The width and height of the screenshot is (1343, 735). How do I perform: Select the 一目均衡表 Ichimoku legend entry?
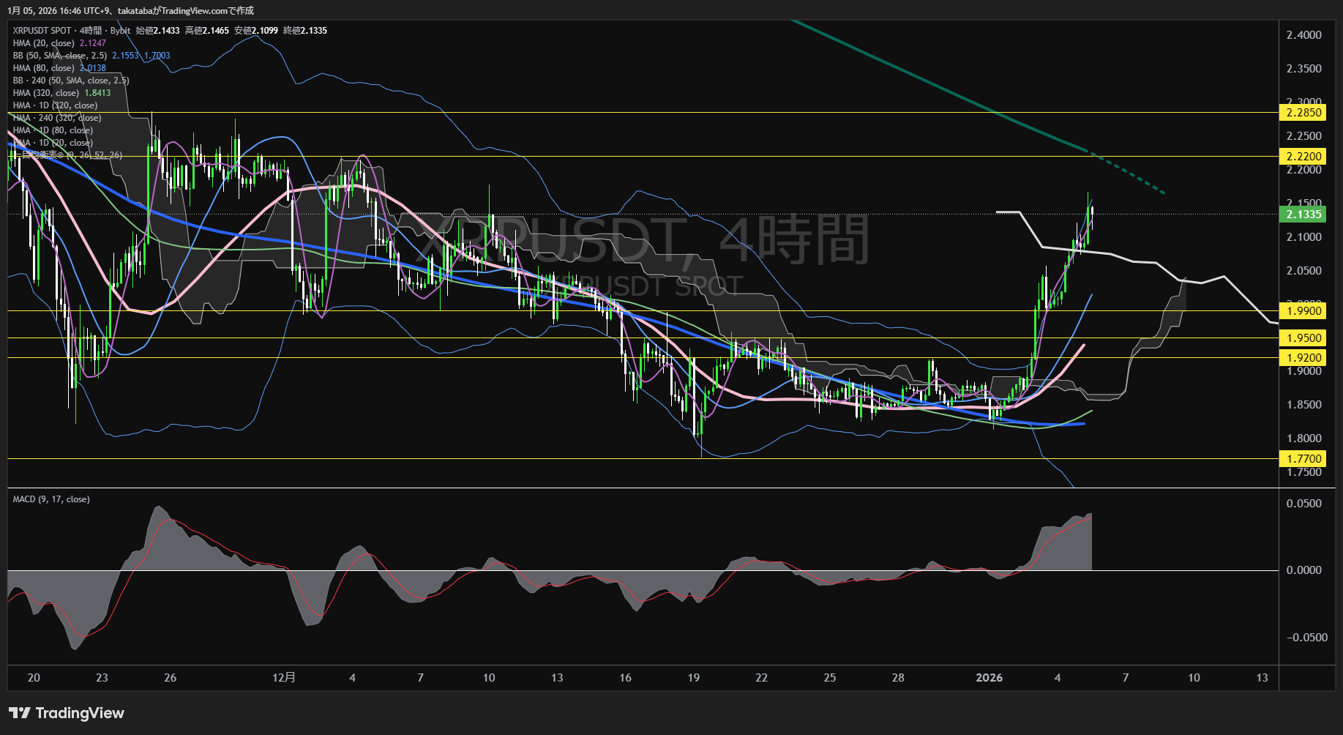pos(64,155)
